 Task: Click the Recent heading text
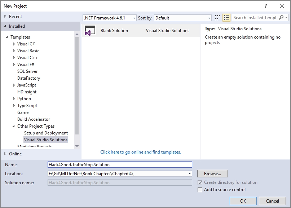coord(16,17)
